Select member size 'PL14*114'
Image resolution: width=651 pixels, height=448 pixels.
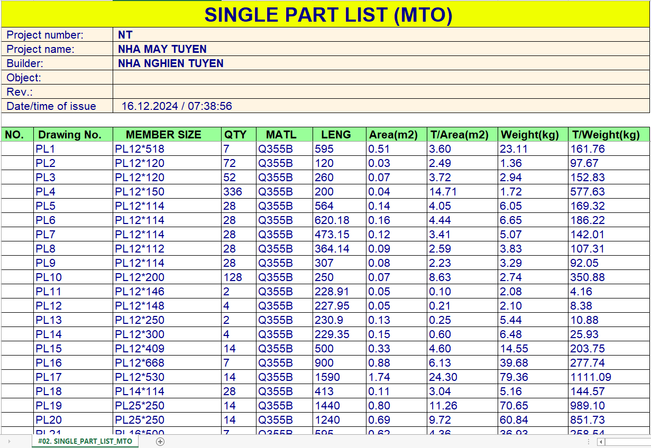pos(167,391)
